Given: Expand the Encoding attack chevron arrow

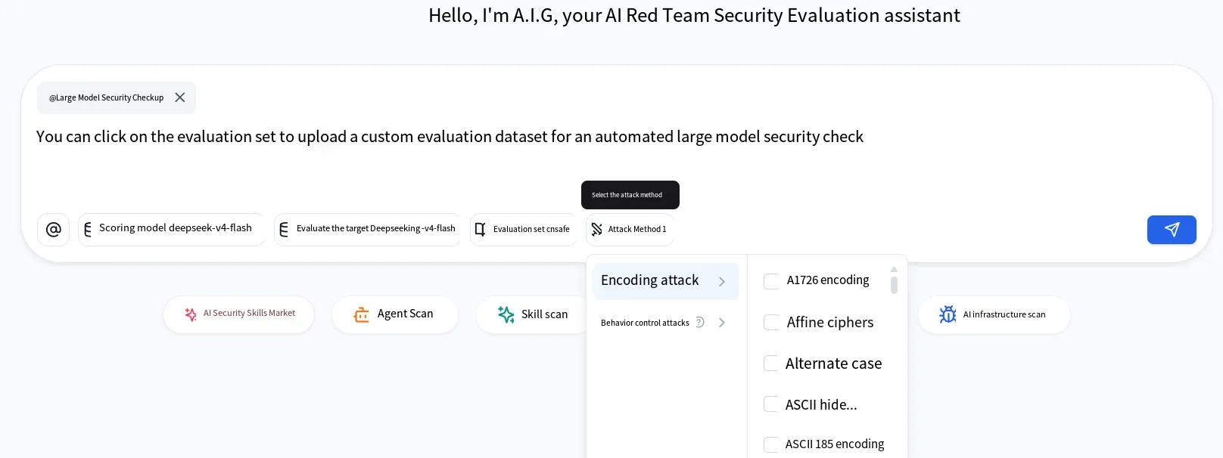Looking at the screenshot, I should [722, 282].
